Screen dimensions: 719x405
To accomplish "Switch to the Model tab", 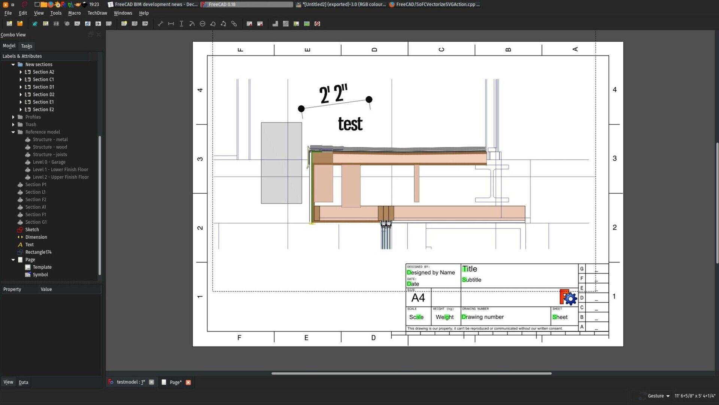I will click(x=9, y=46).
